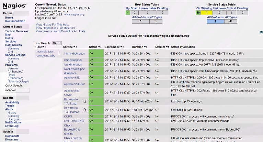Open /var/lib/backuppc diskspace service
This screenshot has width=263, height=142.
tap(74, 71)
